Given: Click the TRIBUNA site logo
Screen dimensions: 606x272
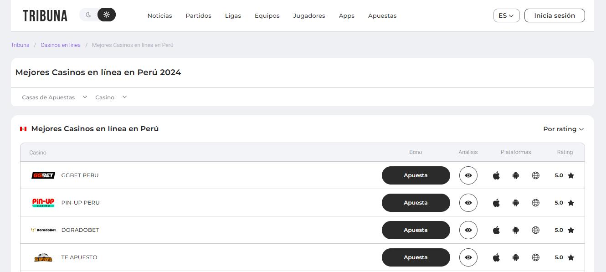Looking at the screenshot, I should (x=45, y=15).
